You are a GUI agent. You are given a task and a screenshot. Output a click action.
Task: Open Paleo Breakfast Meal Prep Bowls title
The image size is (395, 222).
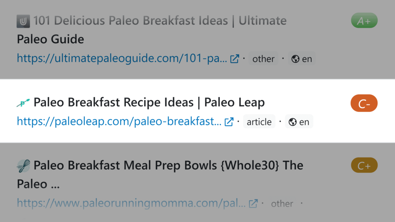click(x=168, y=166)
